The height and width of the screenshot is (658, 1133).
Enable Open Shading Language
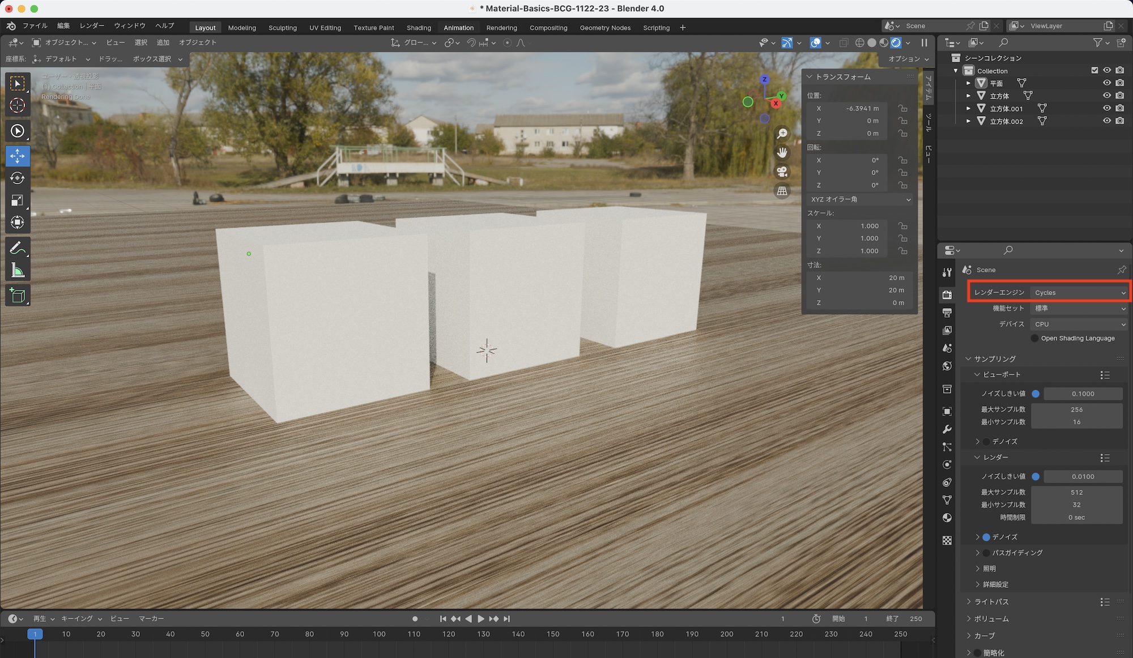coord(1036,338)
